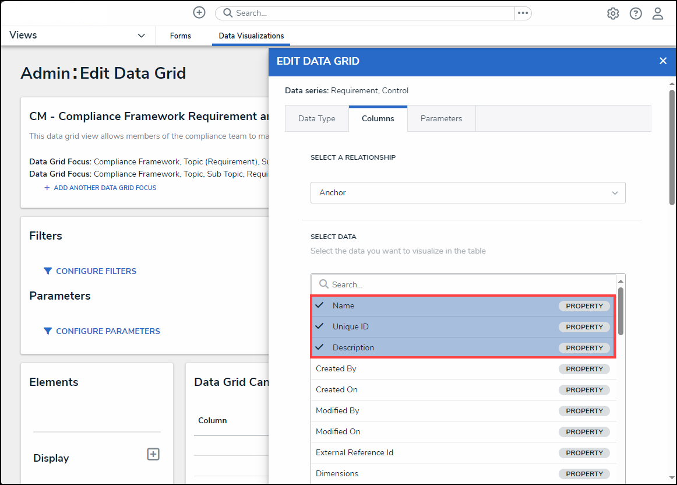
Task: Open the settings gear icon
Action: pos(613,13)
